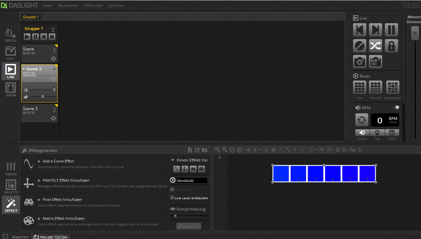The image size is (421, 239).
Task: Reset Alle fixtures
Action: [359, 87]
